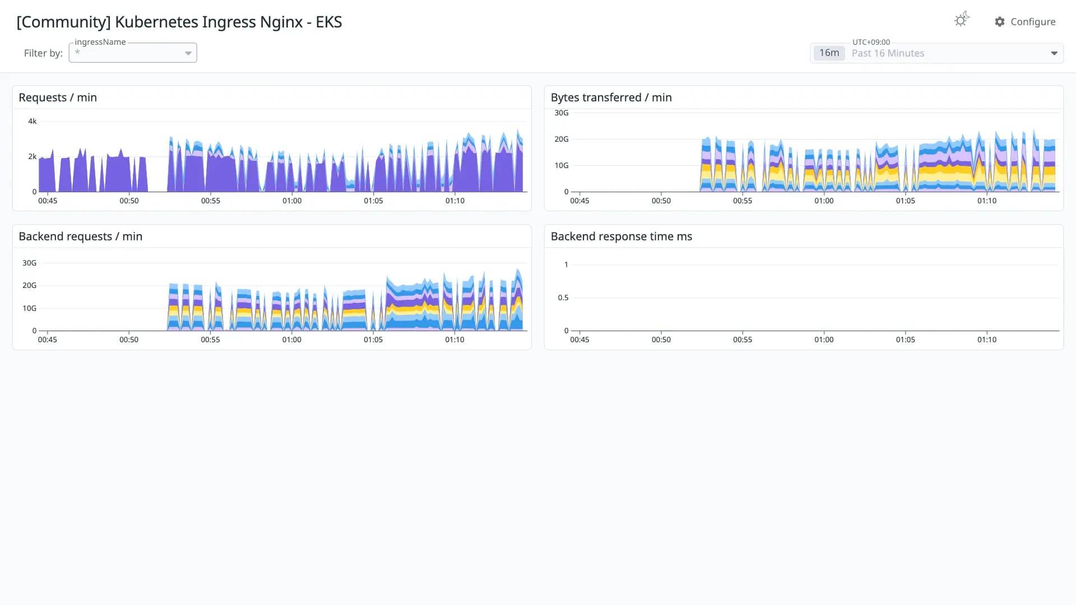Viewport: 1076px width, 605px height.
Task: Click the Requests / min widget title
Action: pos(58,97)
